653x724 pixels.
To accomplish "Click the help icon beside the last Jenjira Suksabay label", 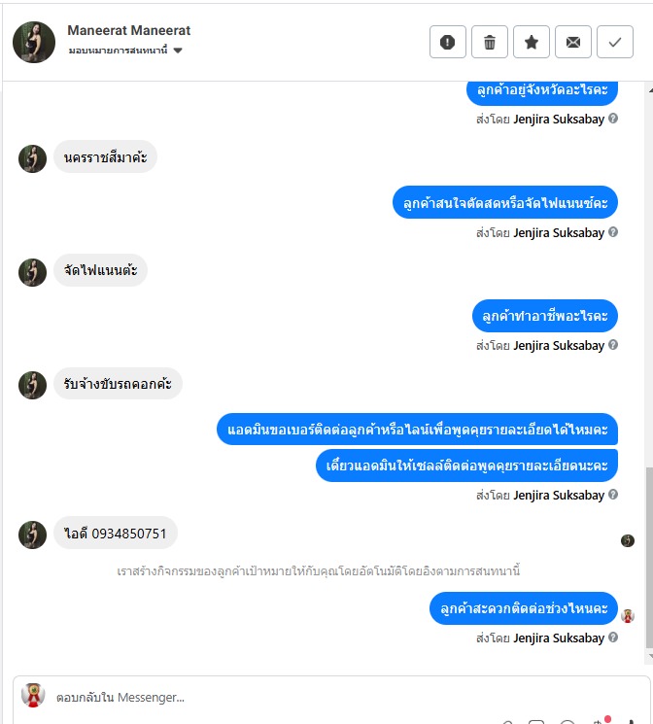I will click(613, 638).
